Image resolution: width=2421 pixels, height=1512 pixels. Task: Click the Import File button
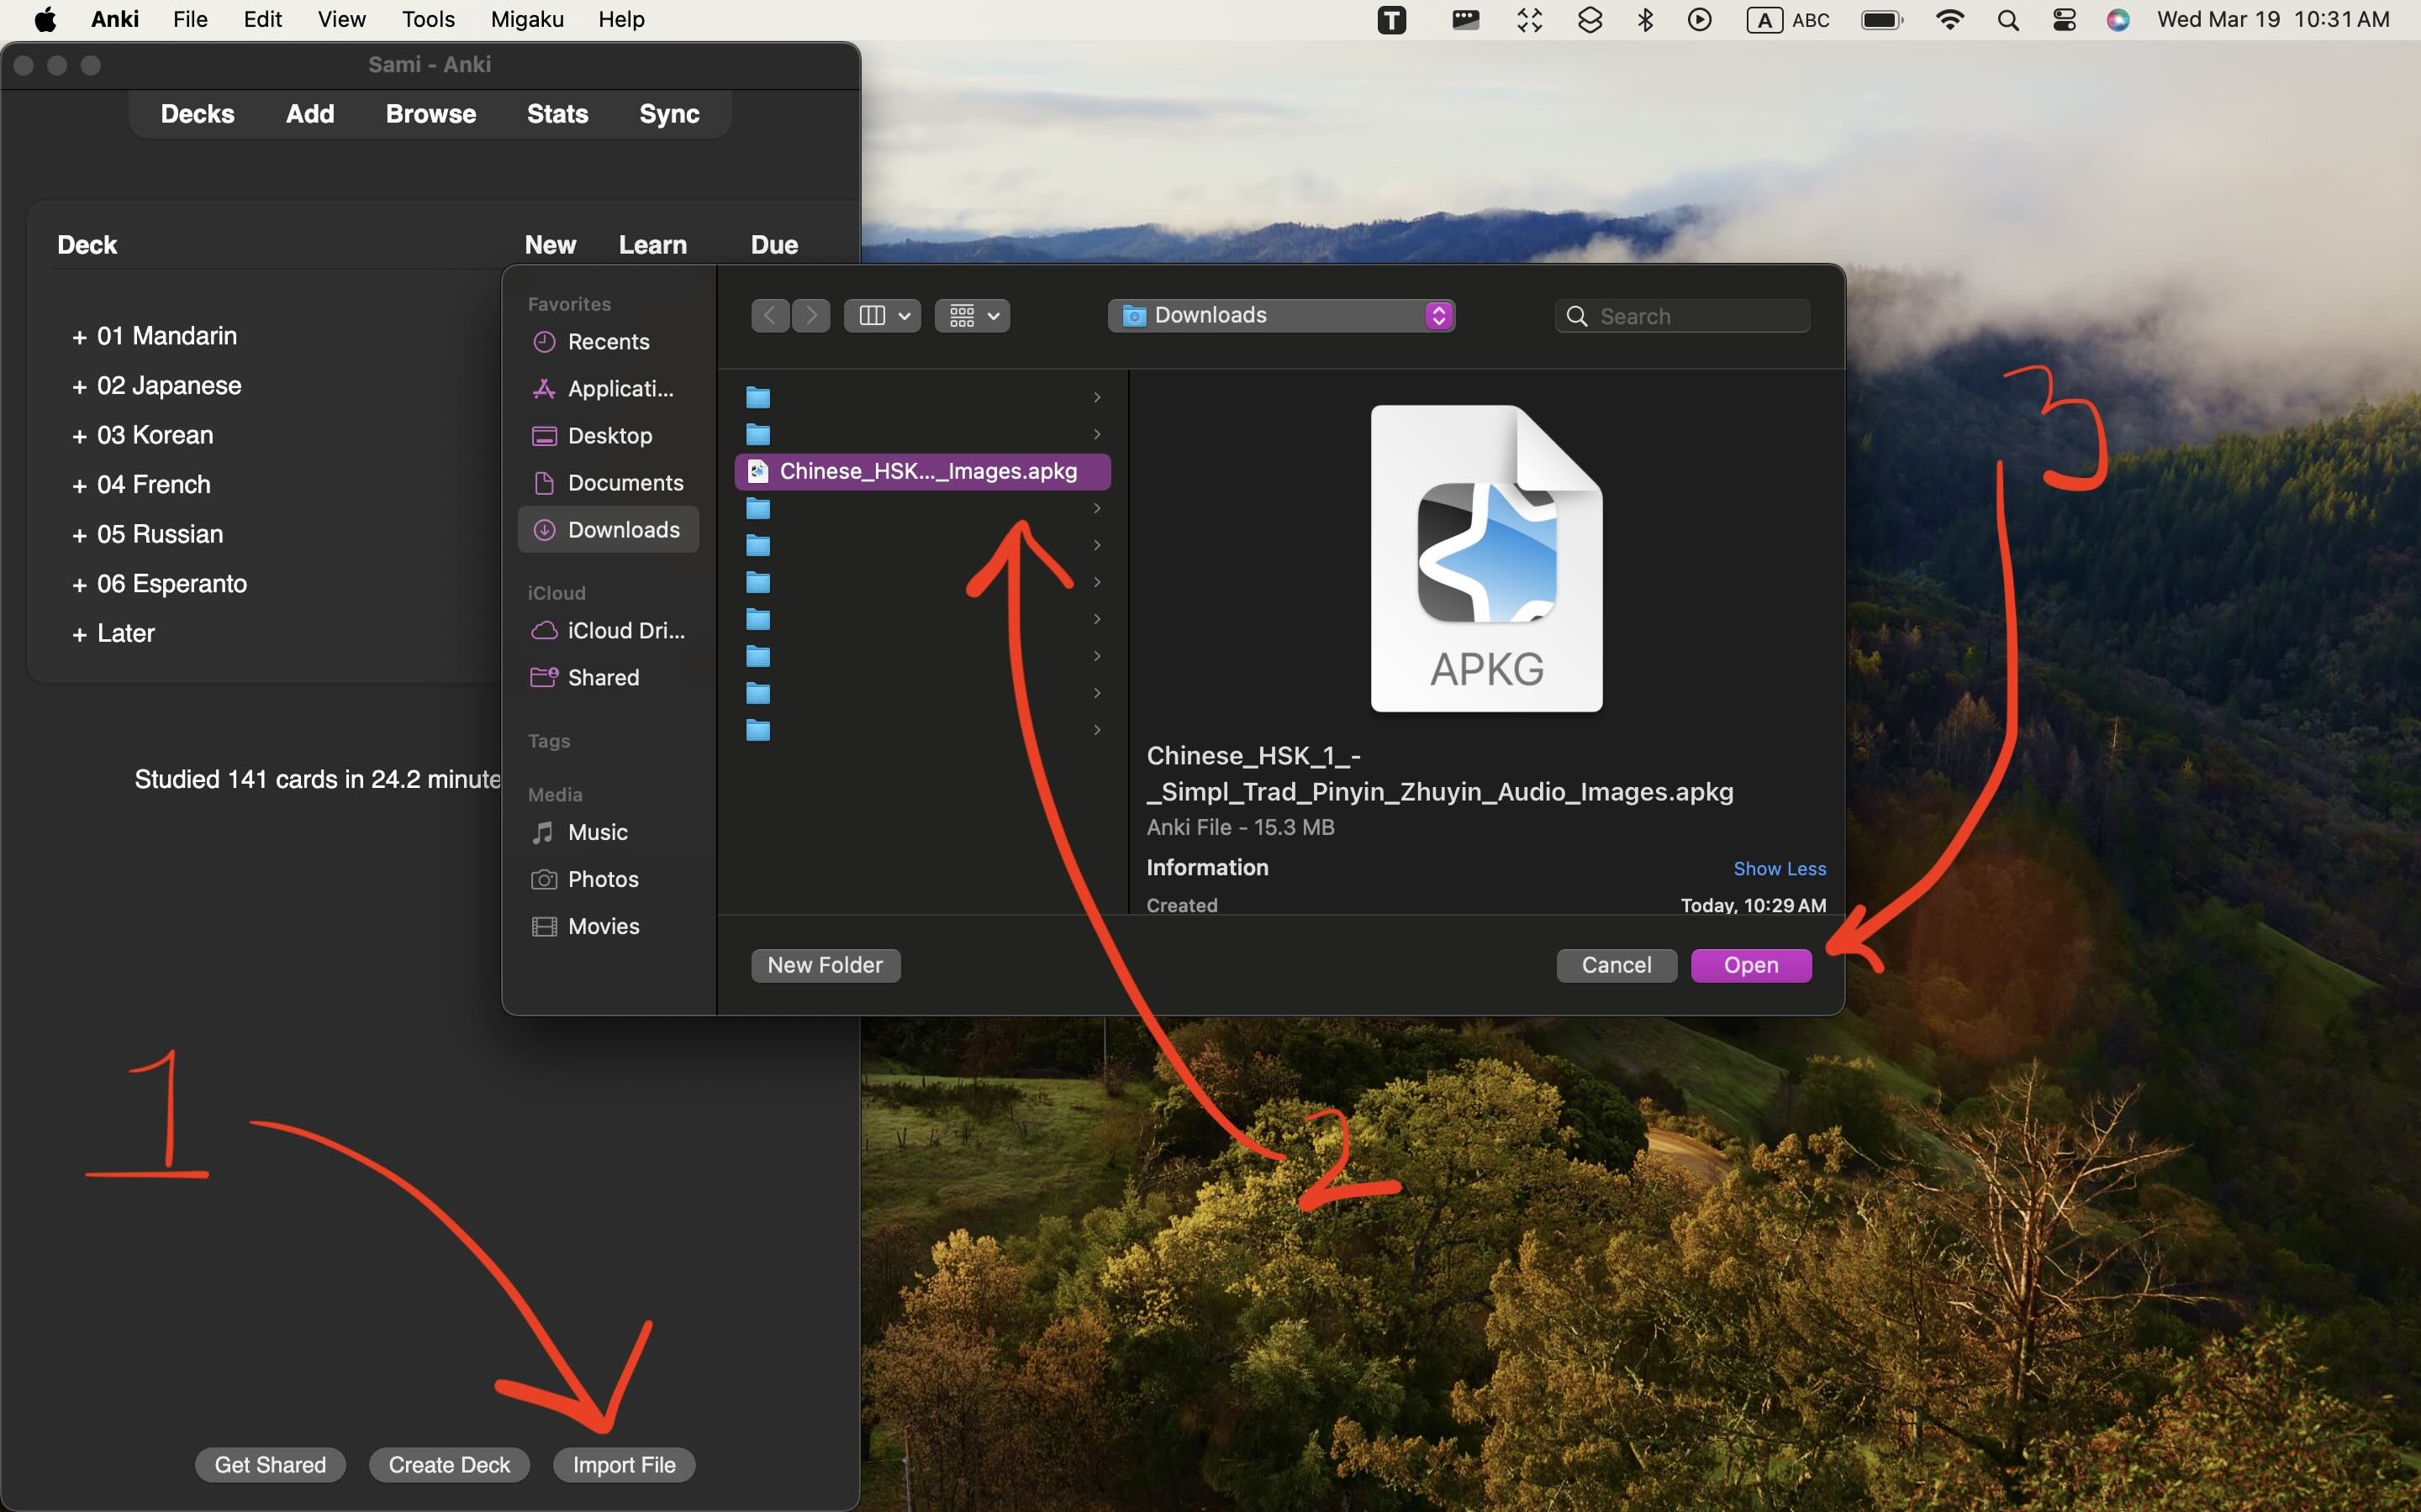pyautogui.click(x=623, y=1463)
